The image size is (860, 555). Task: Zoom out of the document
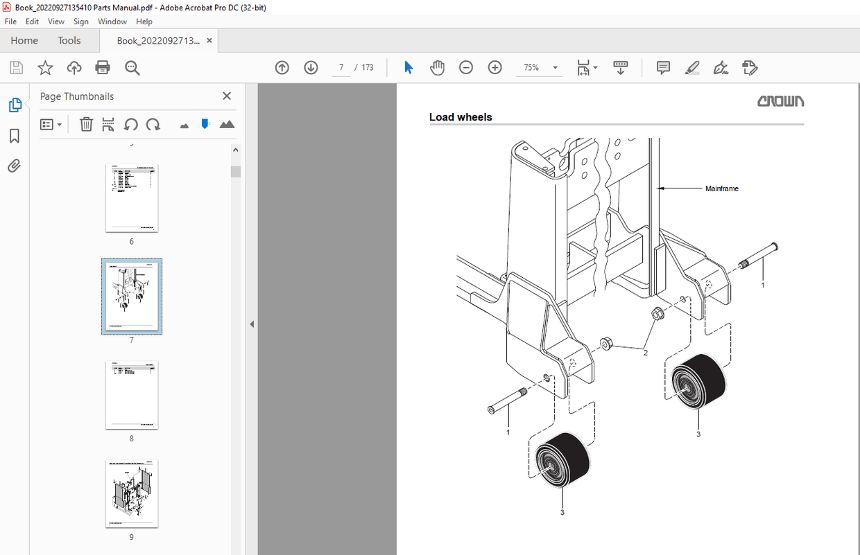465,67
